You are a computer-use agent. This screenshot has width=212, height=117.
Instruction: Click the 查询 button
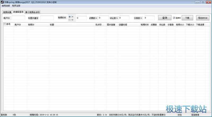tap(165, 18)
